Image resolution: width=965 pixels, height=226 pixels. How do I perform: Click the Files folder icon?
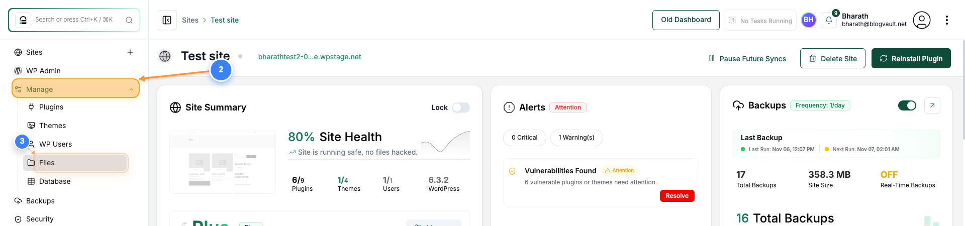pyautogui.click(x=31, y=163)
